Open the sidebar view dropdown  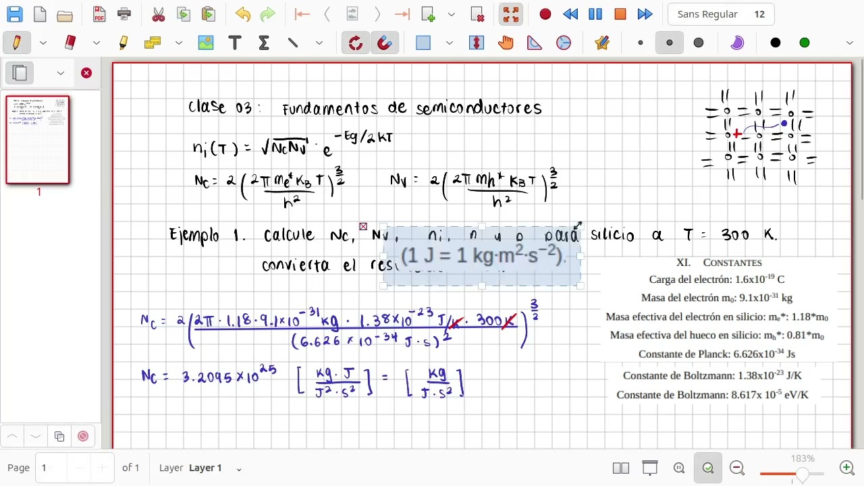pyautogui.click(x=61, y=73)
